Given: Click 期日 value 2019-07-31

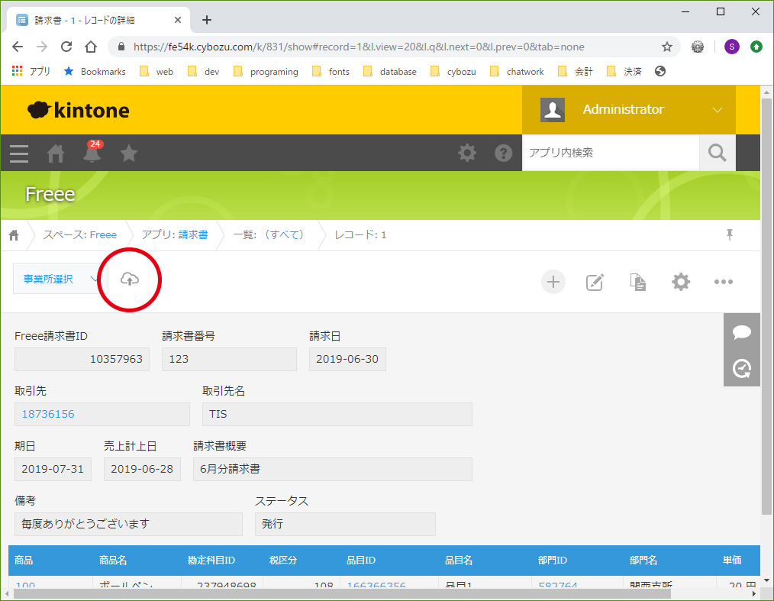Looking at the screenshot, I should pyautogui.click(x=53, y=469).
